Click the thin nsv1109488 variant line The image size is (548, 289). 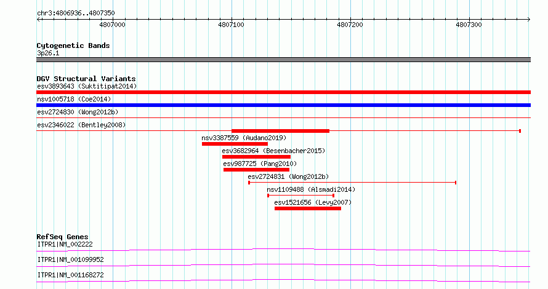301,196
